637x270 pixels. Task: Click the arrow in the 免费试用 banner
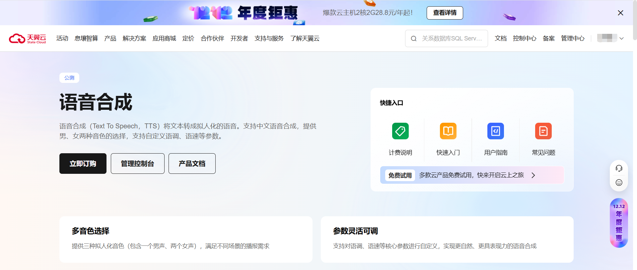click(x=533, y=175)
